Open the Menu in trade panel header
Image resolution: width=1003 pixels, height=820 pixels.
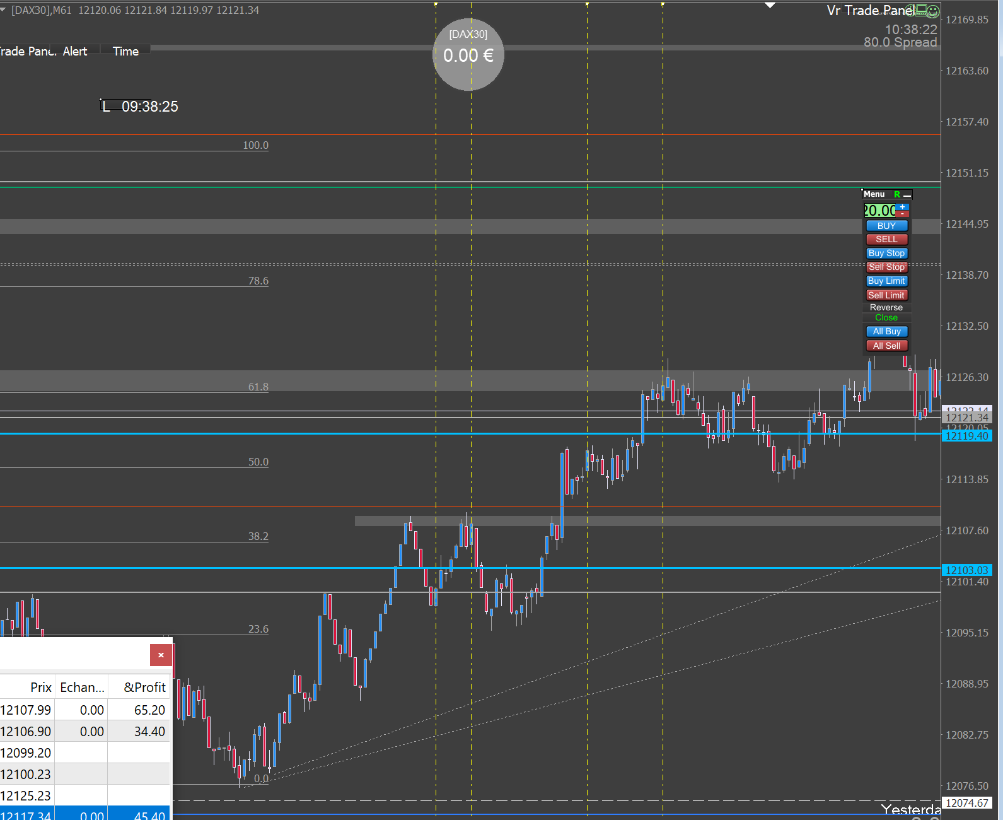pos(874,194)
